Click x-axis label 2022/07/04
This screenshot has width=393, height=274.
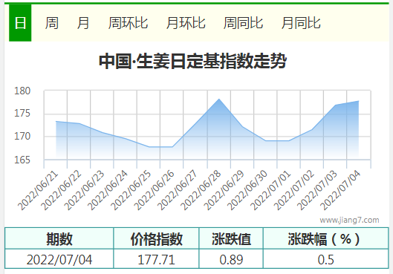(340, 191)
